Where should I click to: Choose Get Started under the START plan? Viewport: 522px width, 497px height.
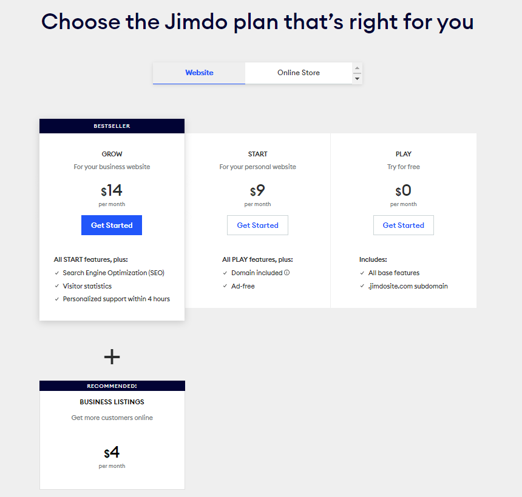[x=257, y=225]
